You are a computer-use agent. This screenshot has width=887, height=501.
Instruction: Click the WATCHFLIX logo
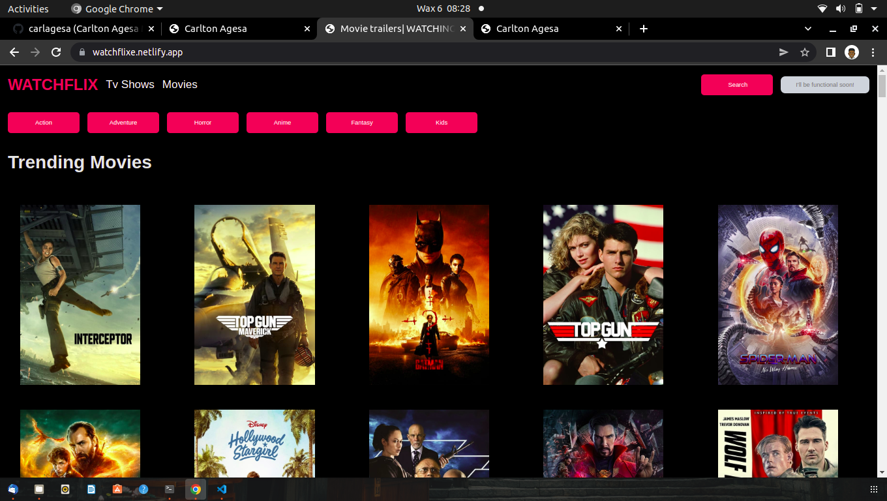pyautogui.click(x=53, y=85)
